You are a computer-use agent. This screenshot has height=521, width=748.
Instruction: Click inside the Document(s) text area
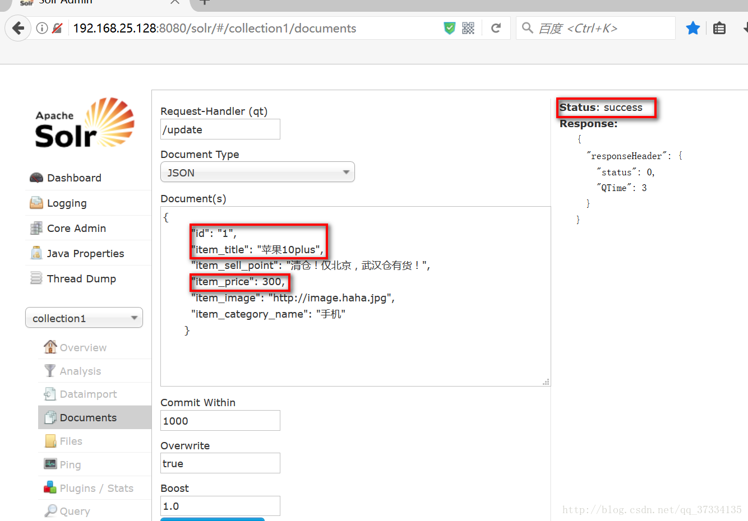click(x=355, y=296)
